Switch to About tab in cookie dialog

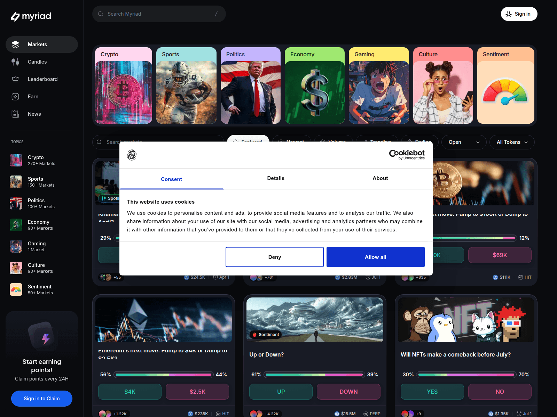(x=380, y=178)
